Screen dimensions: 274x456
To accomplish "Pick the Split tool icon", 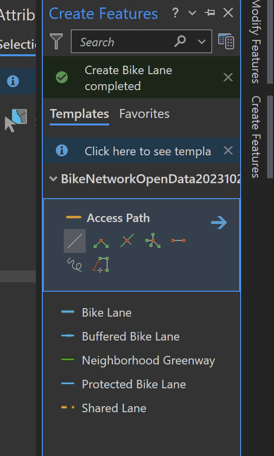I will click(127, 240).
